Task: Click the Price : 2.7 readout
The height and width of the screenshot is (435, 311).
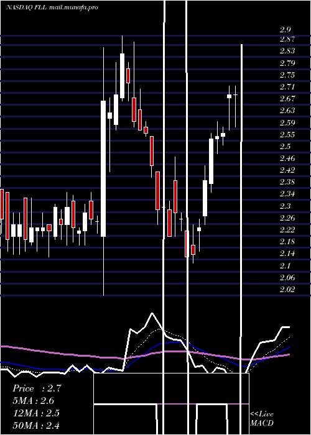Action: click(37, 388)
